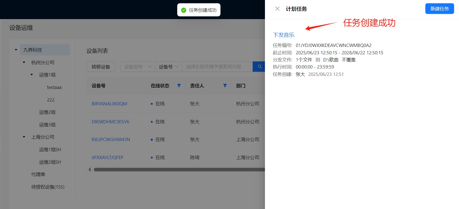Click the 设备运维 page title
This screenshot has height=209, width=459.
(x=21, y=28)
